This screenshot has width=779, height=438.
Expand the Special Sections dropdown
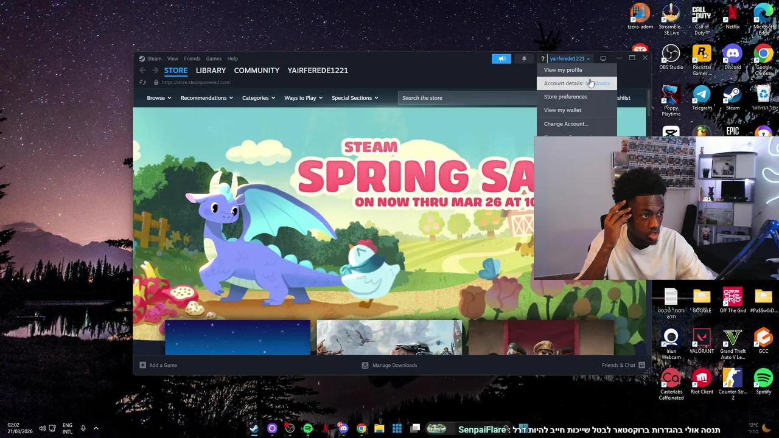355,98
